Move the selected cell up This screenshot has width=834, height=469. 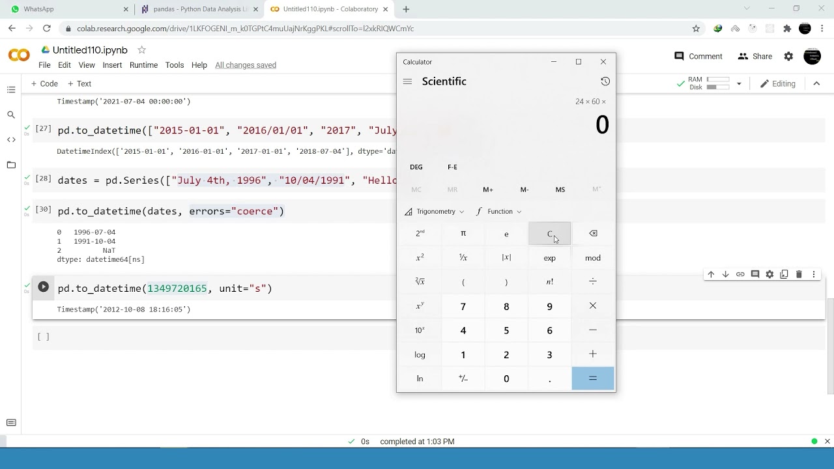click(x=711, y=274)
